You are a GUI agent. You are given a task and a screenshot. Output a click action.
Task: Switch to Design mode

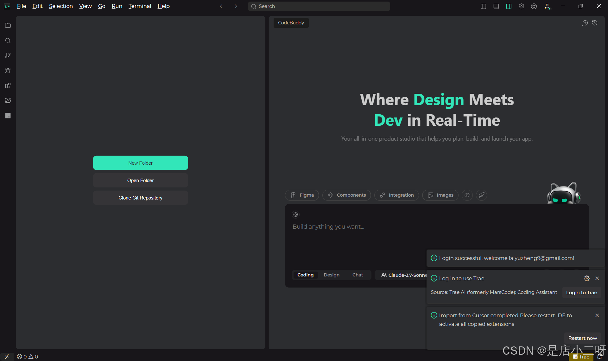(x=332, y=275)
